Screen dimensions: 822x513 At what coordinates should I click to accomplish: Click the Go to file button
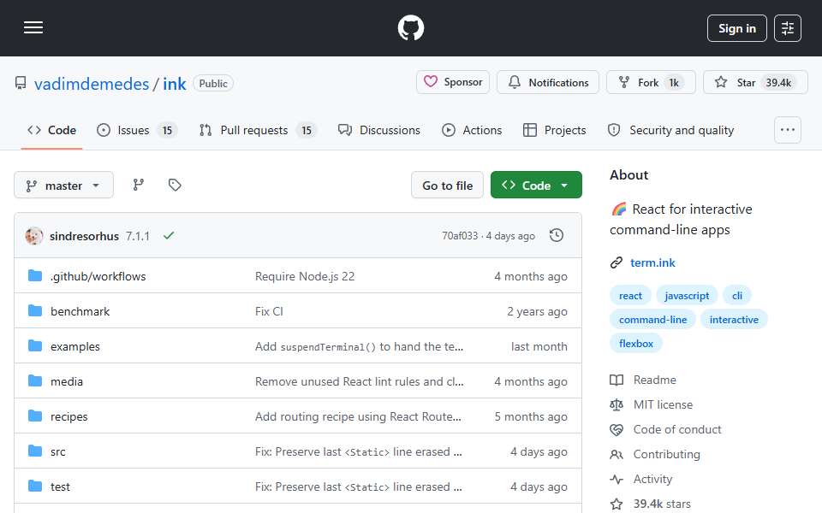click(447, 186)
